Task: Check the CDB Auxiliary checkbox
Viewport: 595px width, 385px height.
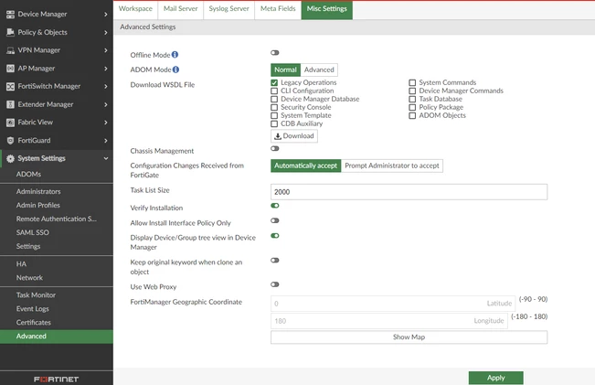Action: click(x=274, y=123)
